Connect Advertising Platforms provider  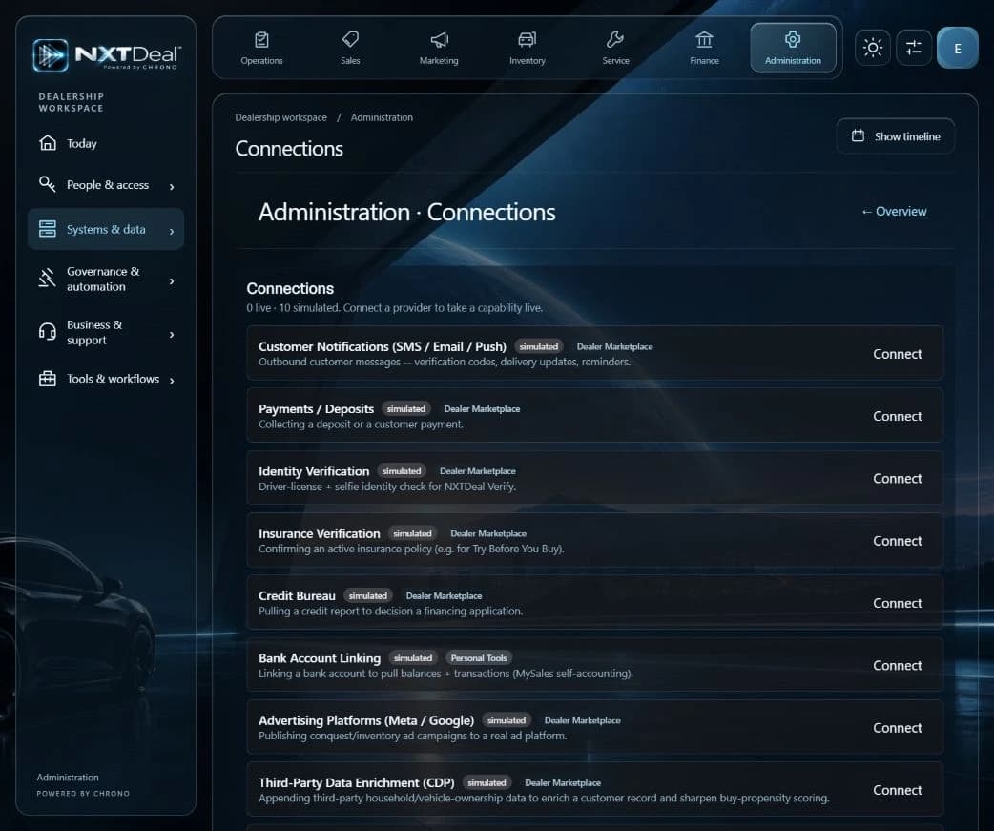pyautogui.click(x=897, y=728)
